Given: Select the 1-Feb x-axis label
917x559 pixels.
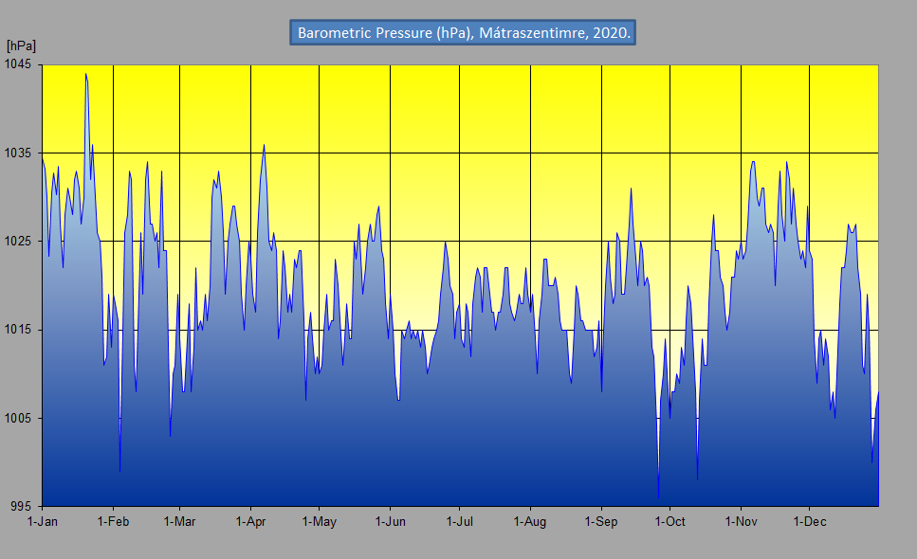Looking at the screenshot, I should click(113, 522).
